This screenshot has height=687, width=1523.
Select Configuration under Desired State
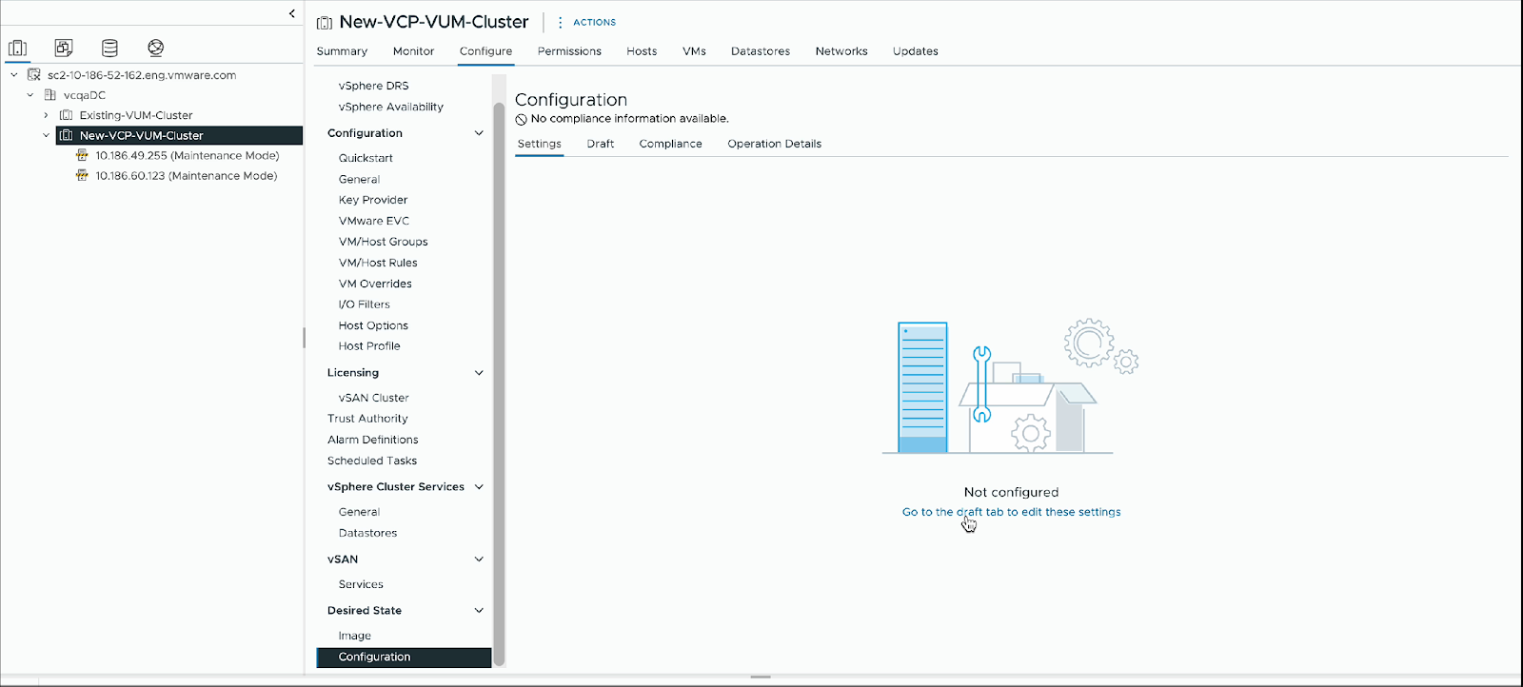pyautogui.click(x=404, y=658)
